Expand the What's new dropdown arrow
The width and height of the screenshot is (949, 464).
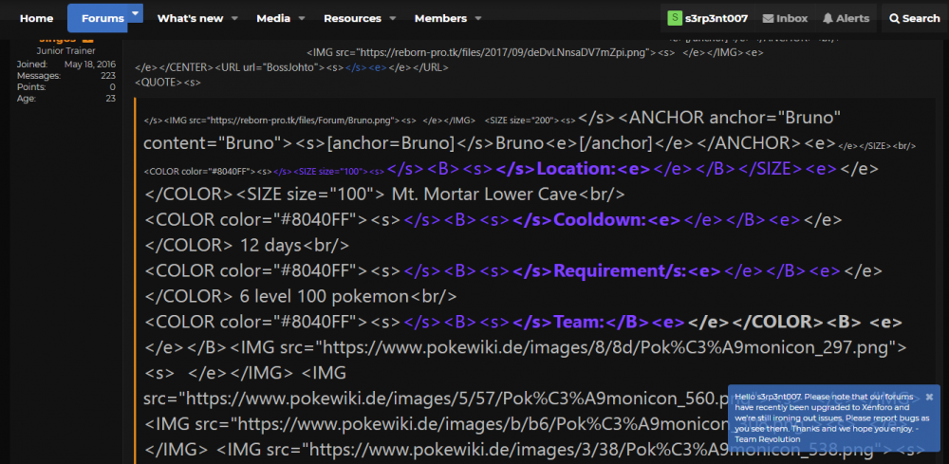tap(235, 18)
